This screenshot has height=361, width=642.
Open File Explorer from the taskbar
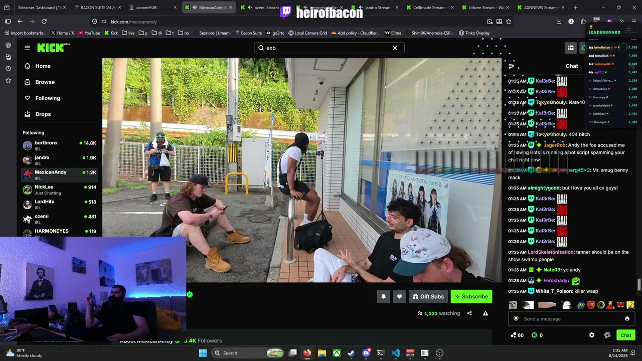[x=322, y=353]
